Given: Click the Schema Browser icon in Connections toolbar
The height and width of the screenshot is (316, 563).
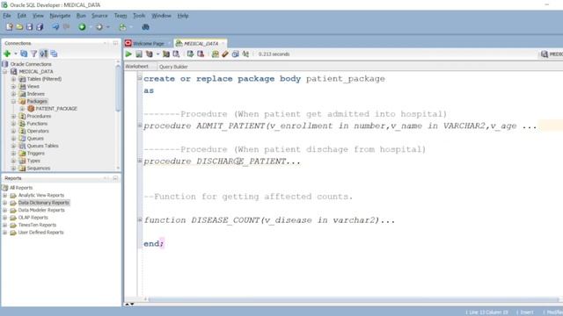Looking at the screenshot, I should 44,54.
